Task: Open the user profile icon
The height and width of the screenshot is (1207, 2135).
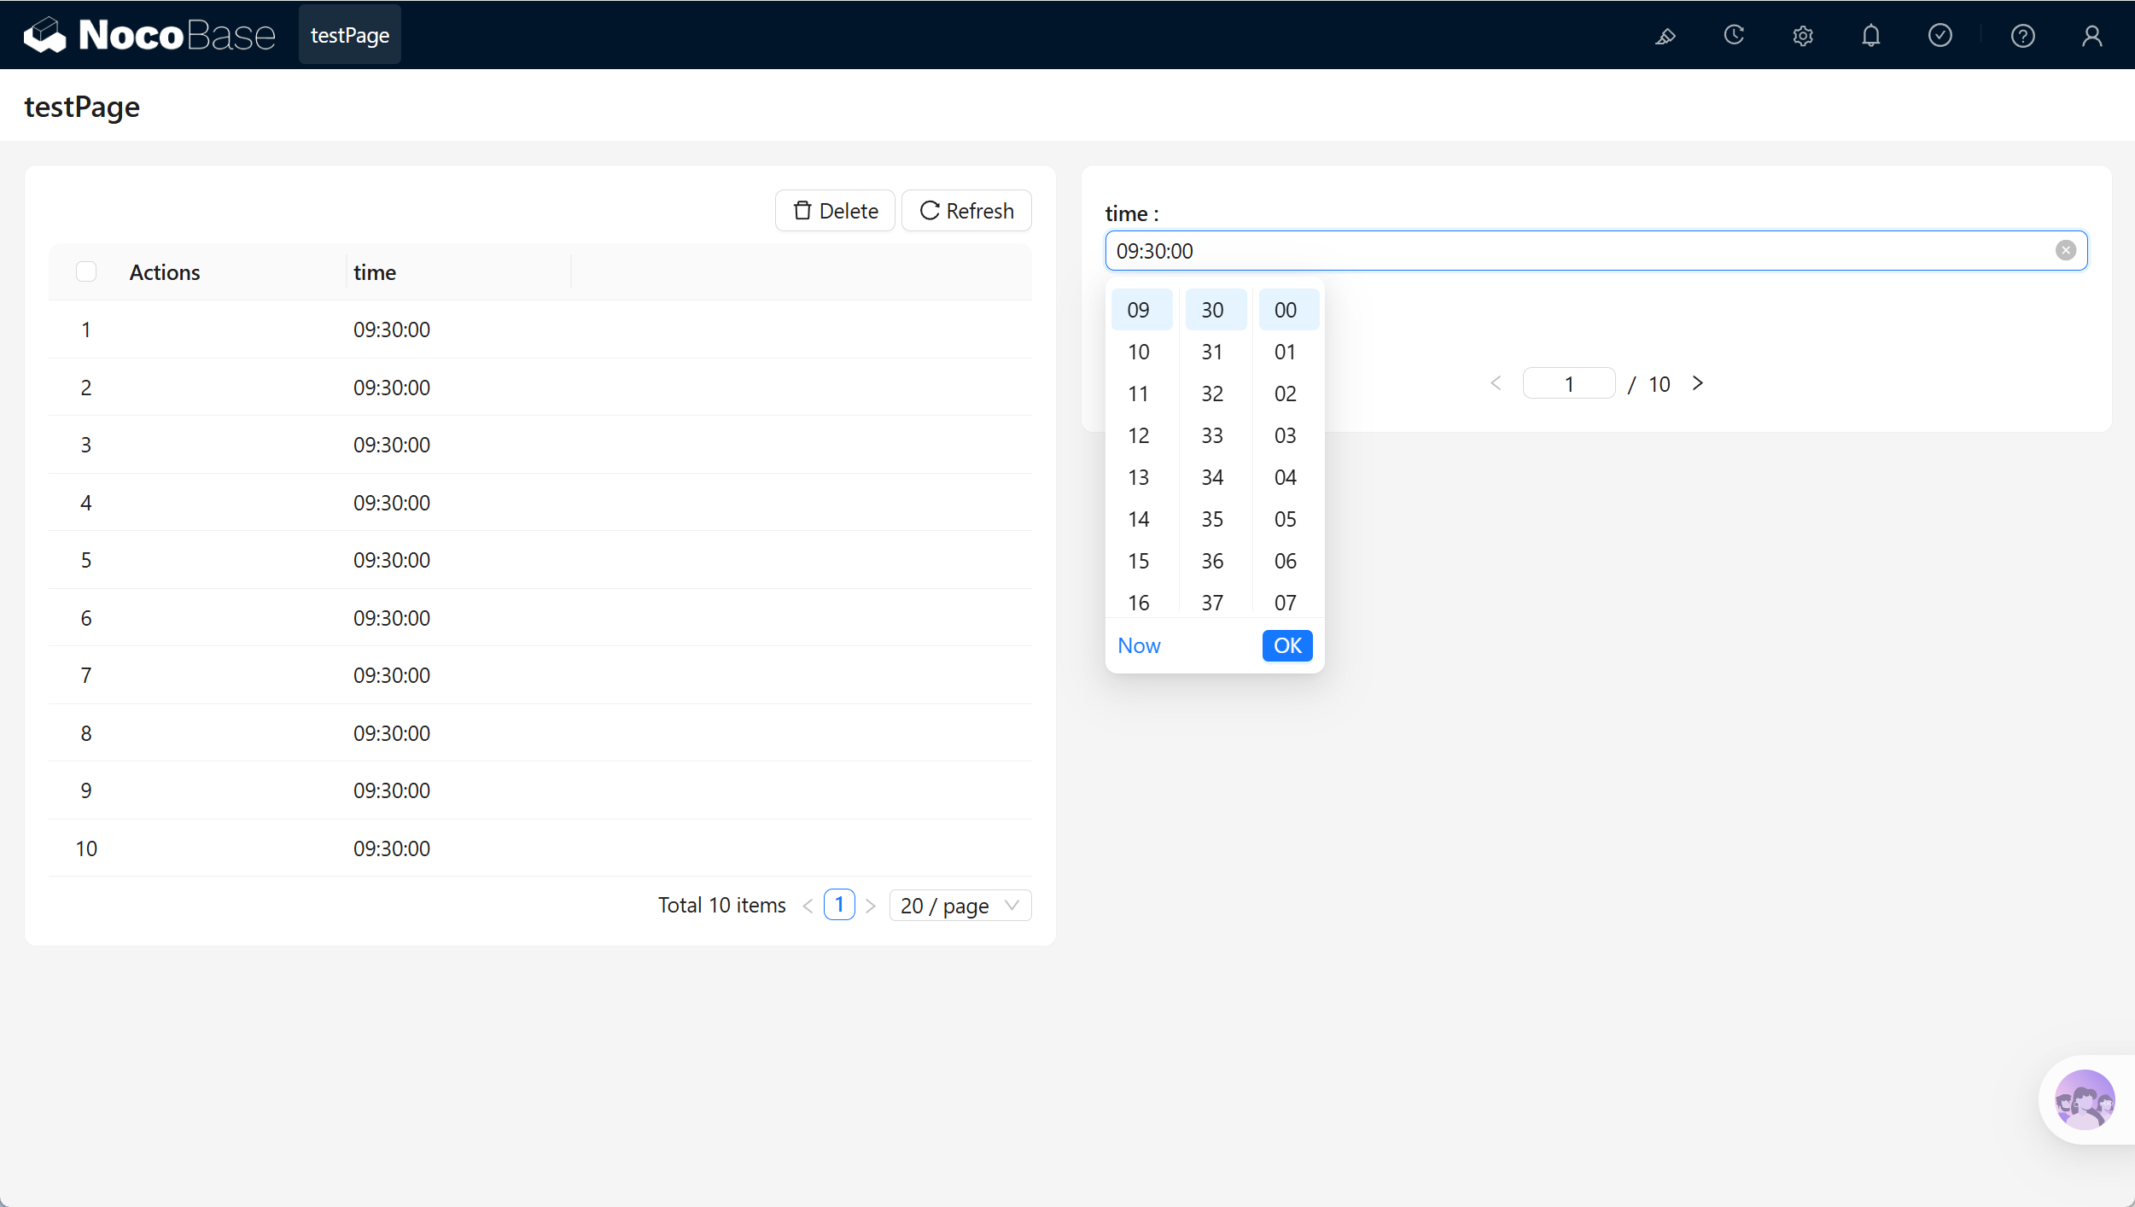Action: 2092,36
